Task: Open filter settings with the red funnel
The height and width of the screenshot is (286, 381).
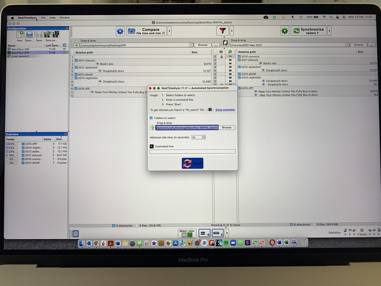Action: 222,31
